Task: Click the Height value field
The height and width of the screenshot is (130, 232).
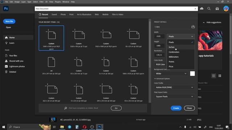Action: [159, 46]
